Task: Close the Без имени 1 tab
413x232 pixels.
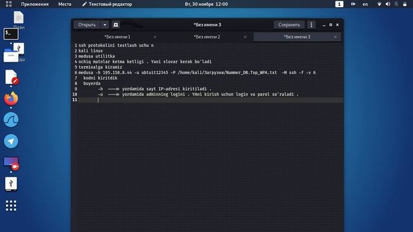Action: (155, 37)
